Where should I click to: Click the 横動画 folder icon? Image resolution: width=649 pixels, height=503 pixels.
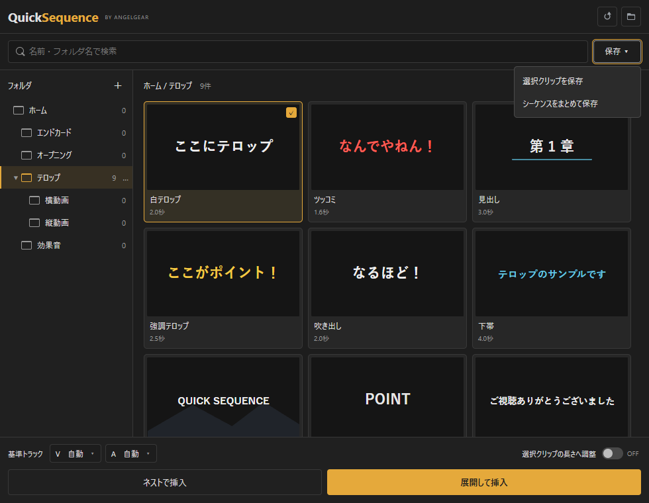34,200
